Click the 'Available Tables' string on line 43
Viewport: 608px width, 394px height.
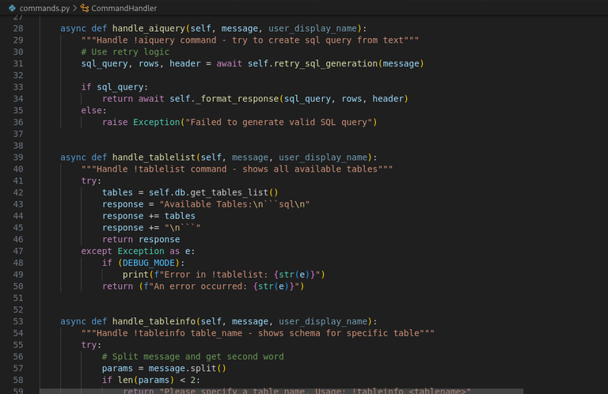click(234, 205)
